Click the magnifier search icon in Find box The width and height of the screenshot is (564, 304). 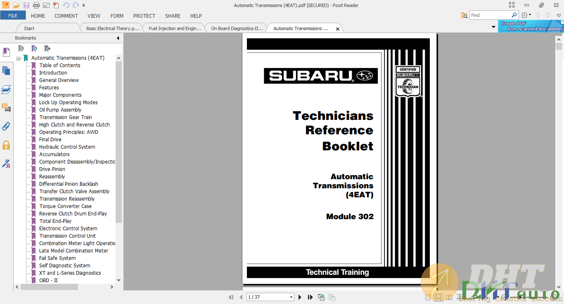(514, 15)
